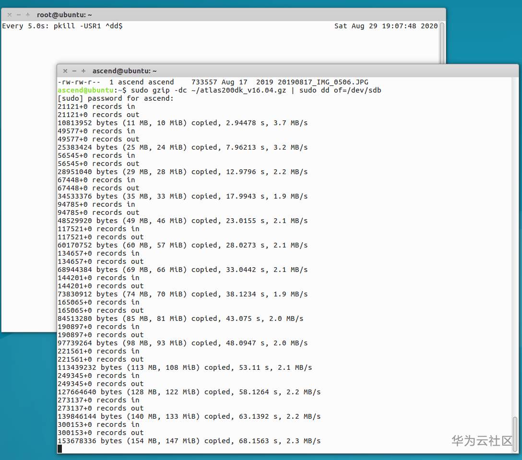This screenshot has width=522, height=460.
Task: Minimize the ascend@ubuntu terminal window
Action: coord(74,71)
